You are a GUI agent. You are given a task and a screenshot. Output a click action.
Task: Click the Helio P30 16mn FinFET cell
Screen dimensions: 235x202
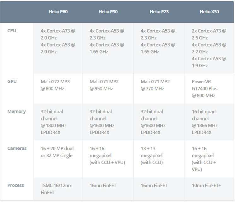click(x=108, y=189)
